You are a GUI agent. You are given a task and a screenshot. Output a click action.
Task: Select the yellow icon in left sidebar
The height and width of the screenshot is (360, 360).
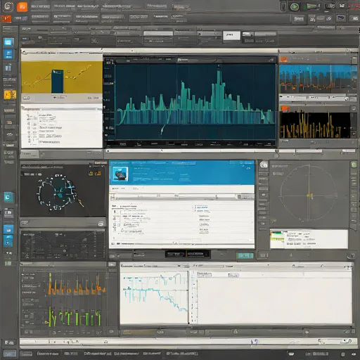10,95
